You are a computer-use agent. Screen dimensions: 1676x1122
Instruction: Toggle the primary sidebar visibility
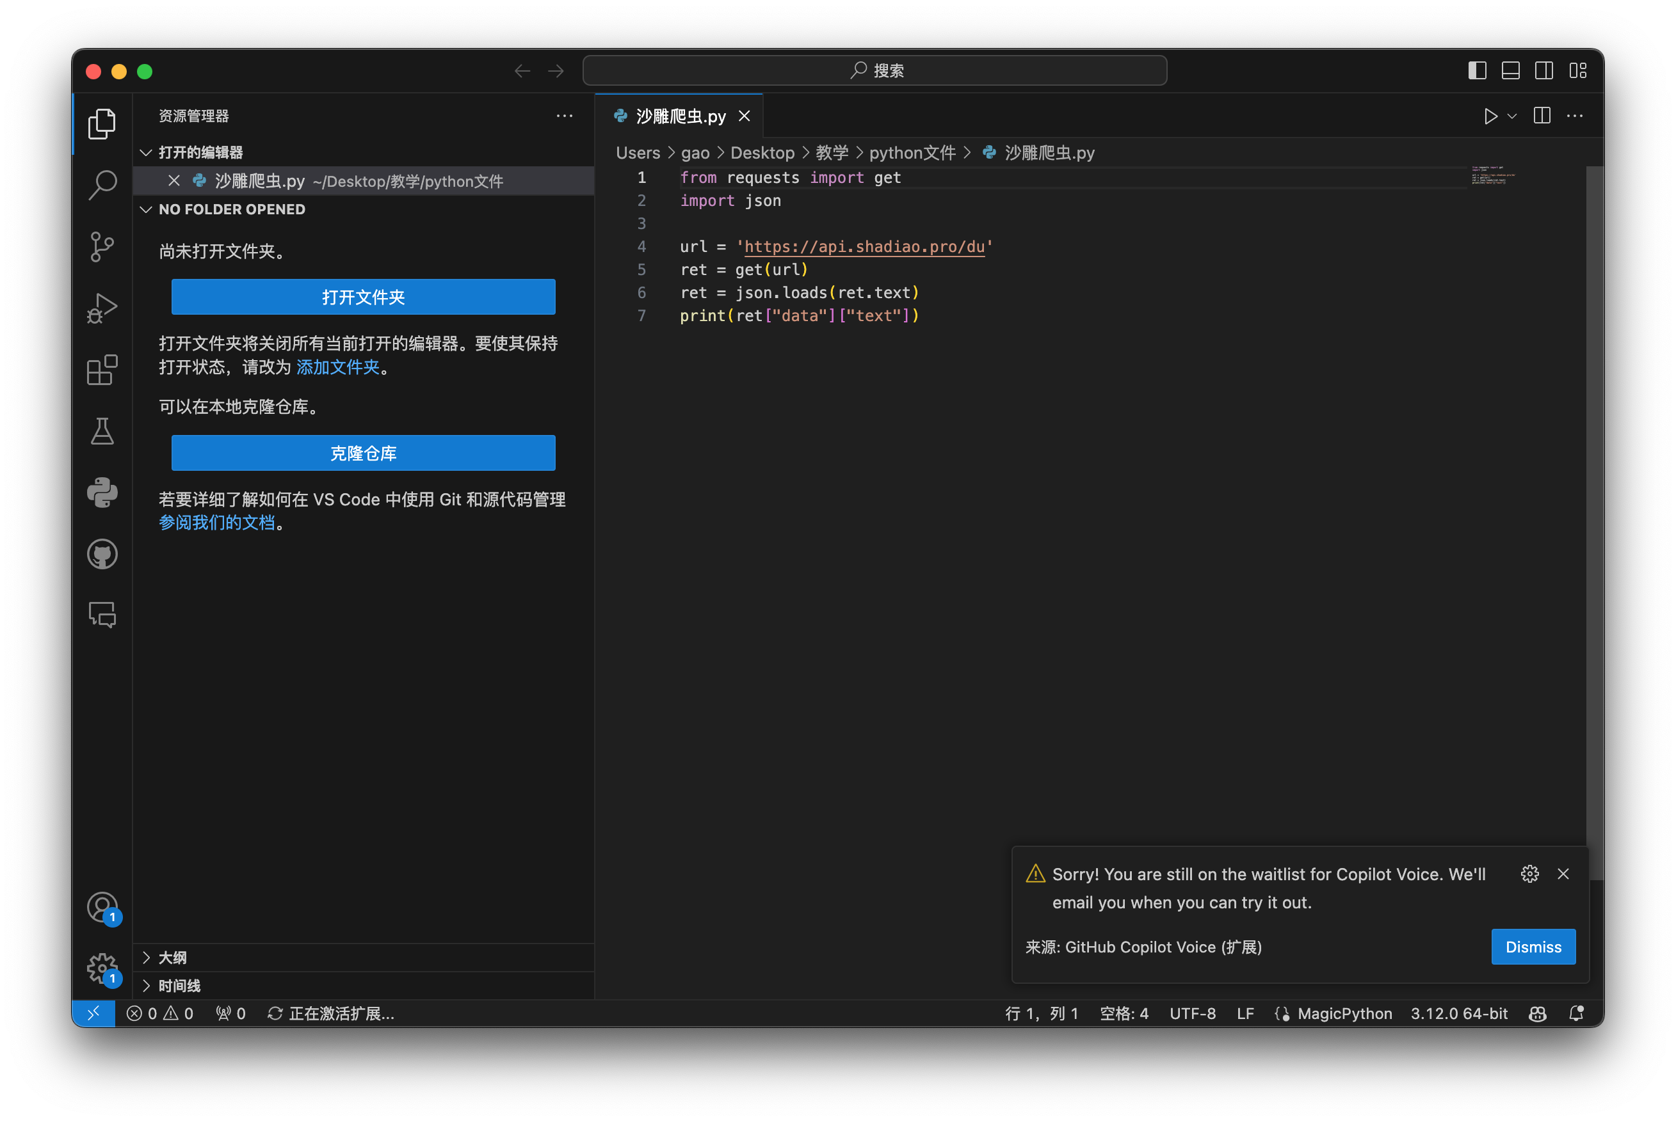coord(1476,70)
